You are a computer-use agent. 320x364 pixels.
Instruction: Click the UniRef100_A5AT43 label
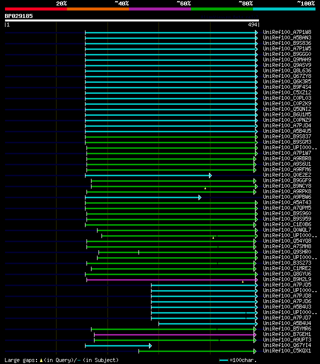(x=287, y=202)
